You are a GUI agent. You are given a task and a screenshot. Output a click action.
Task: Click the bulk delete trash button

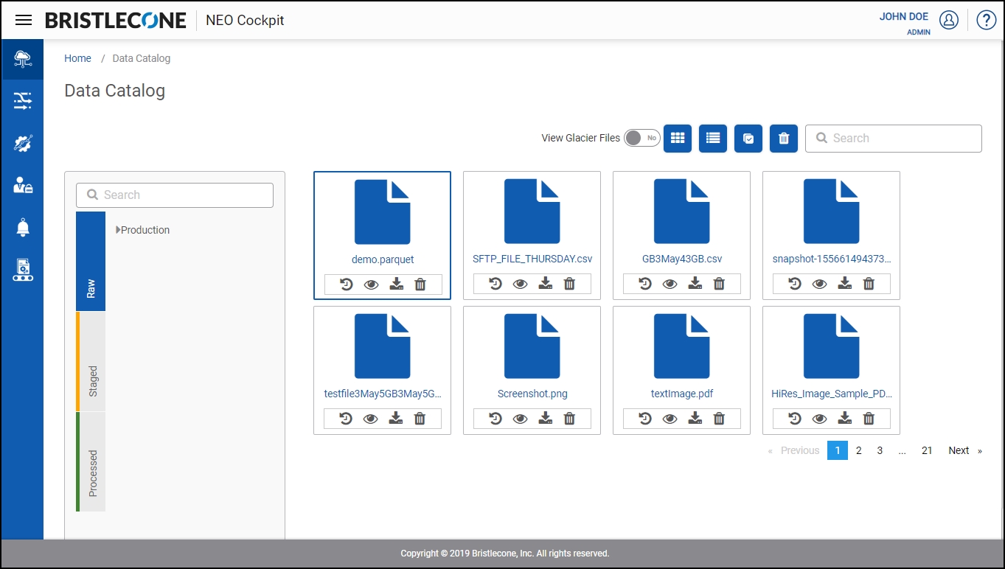click(784, 138)
